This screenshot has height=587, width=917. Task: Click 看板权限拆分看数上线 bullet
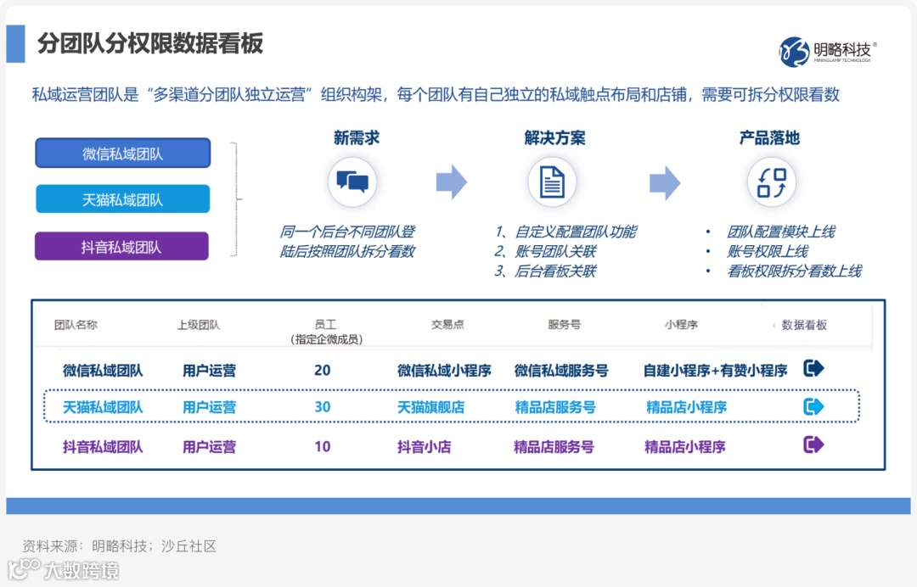point(795,271)
